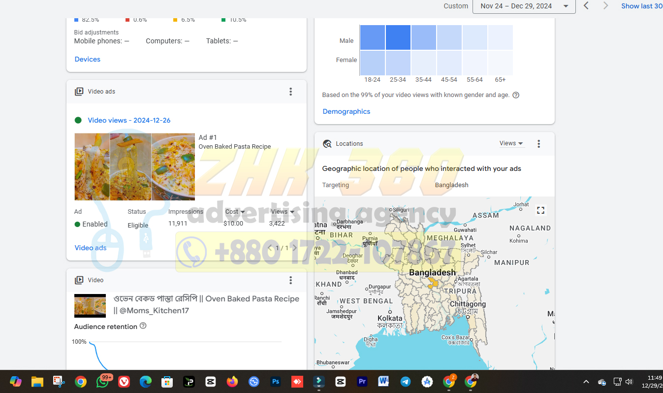The height and width of the screenshot is (393, 663).
Task: Click the impressions value 11,911
Action: point(178,224)
